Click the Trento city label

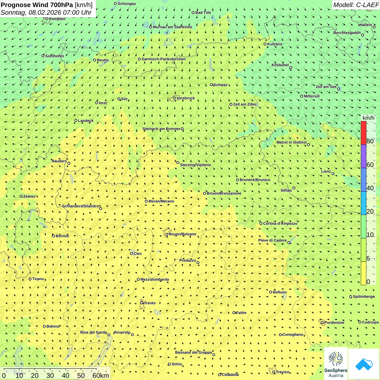[150, 303]
